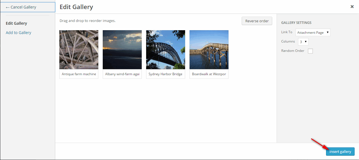Select the Albany wind-farm sunset thumbnail
The height and width of the screenshot is (160, 359).
[122, 50]
